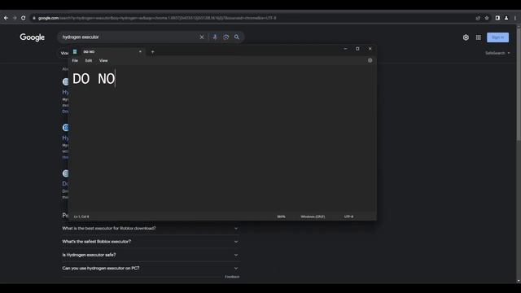Click the Ln 1, Col 6 status indicator
This screenshot has height=293, width=521.
[x=81, y=216]
